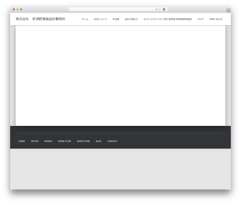This screenshot has width=241, height=204.
Task: Focus the browser address bar
Action: coord(114,9)
